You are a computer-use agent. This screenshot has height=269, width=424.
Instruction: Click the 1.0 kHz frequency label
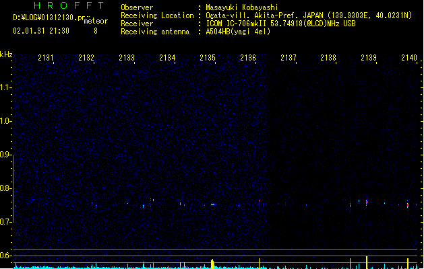[x=5, y=121]
